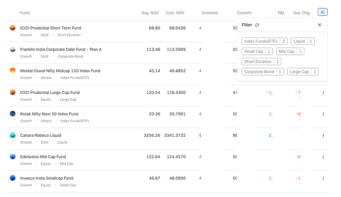
Task: Click the Liquid tag under Canara Robeco
Action: 62,142
